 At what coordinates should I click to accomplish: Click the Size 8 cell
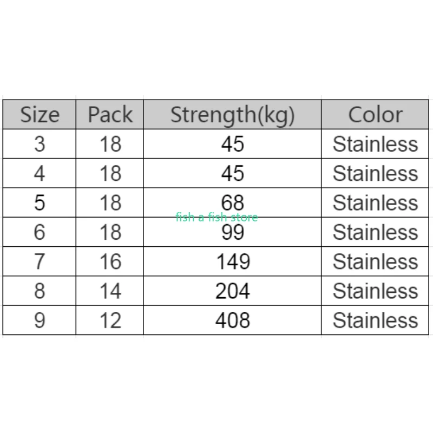[x=40, y=291]
